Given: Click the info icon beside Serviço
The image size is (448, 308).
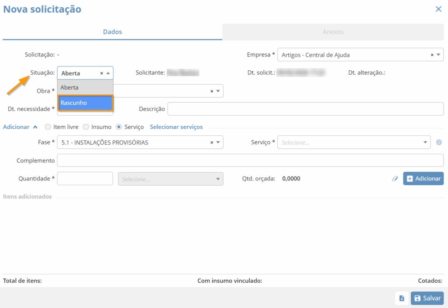Looking at the screenshot, I should click(x=439, y=142).
